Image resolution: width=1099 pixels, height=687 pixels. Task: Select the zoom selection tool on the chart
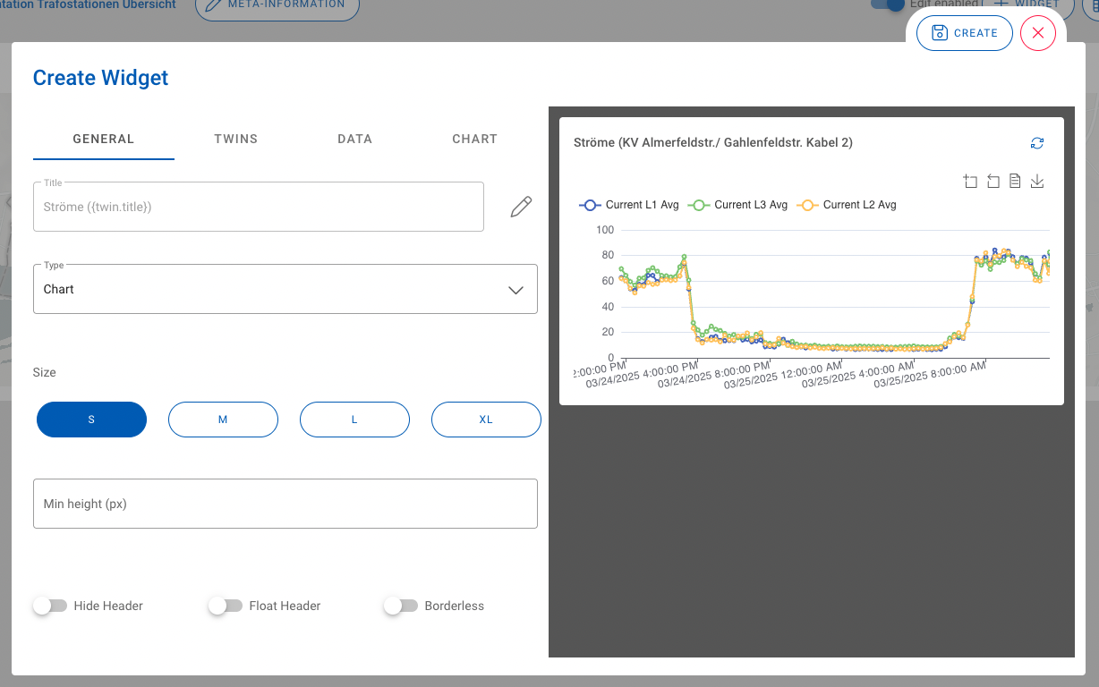tap(970, 181)
